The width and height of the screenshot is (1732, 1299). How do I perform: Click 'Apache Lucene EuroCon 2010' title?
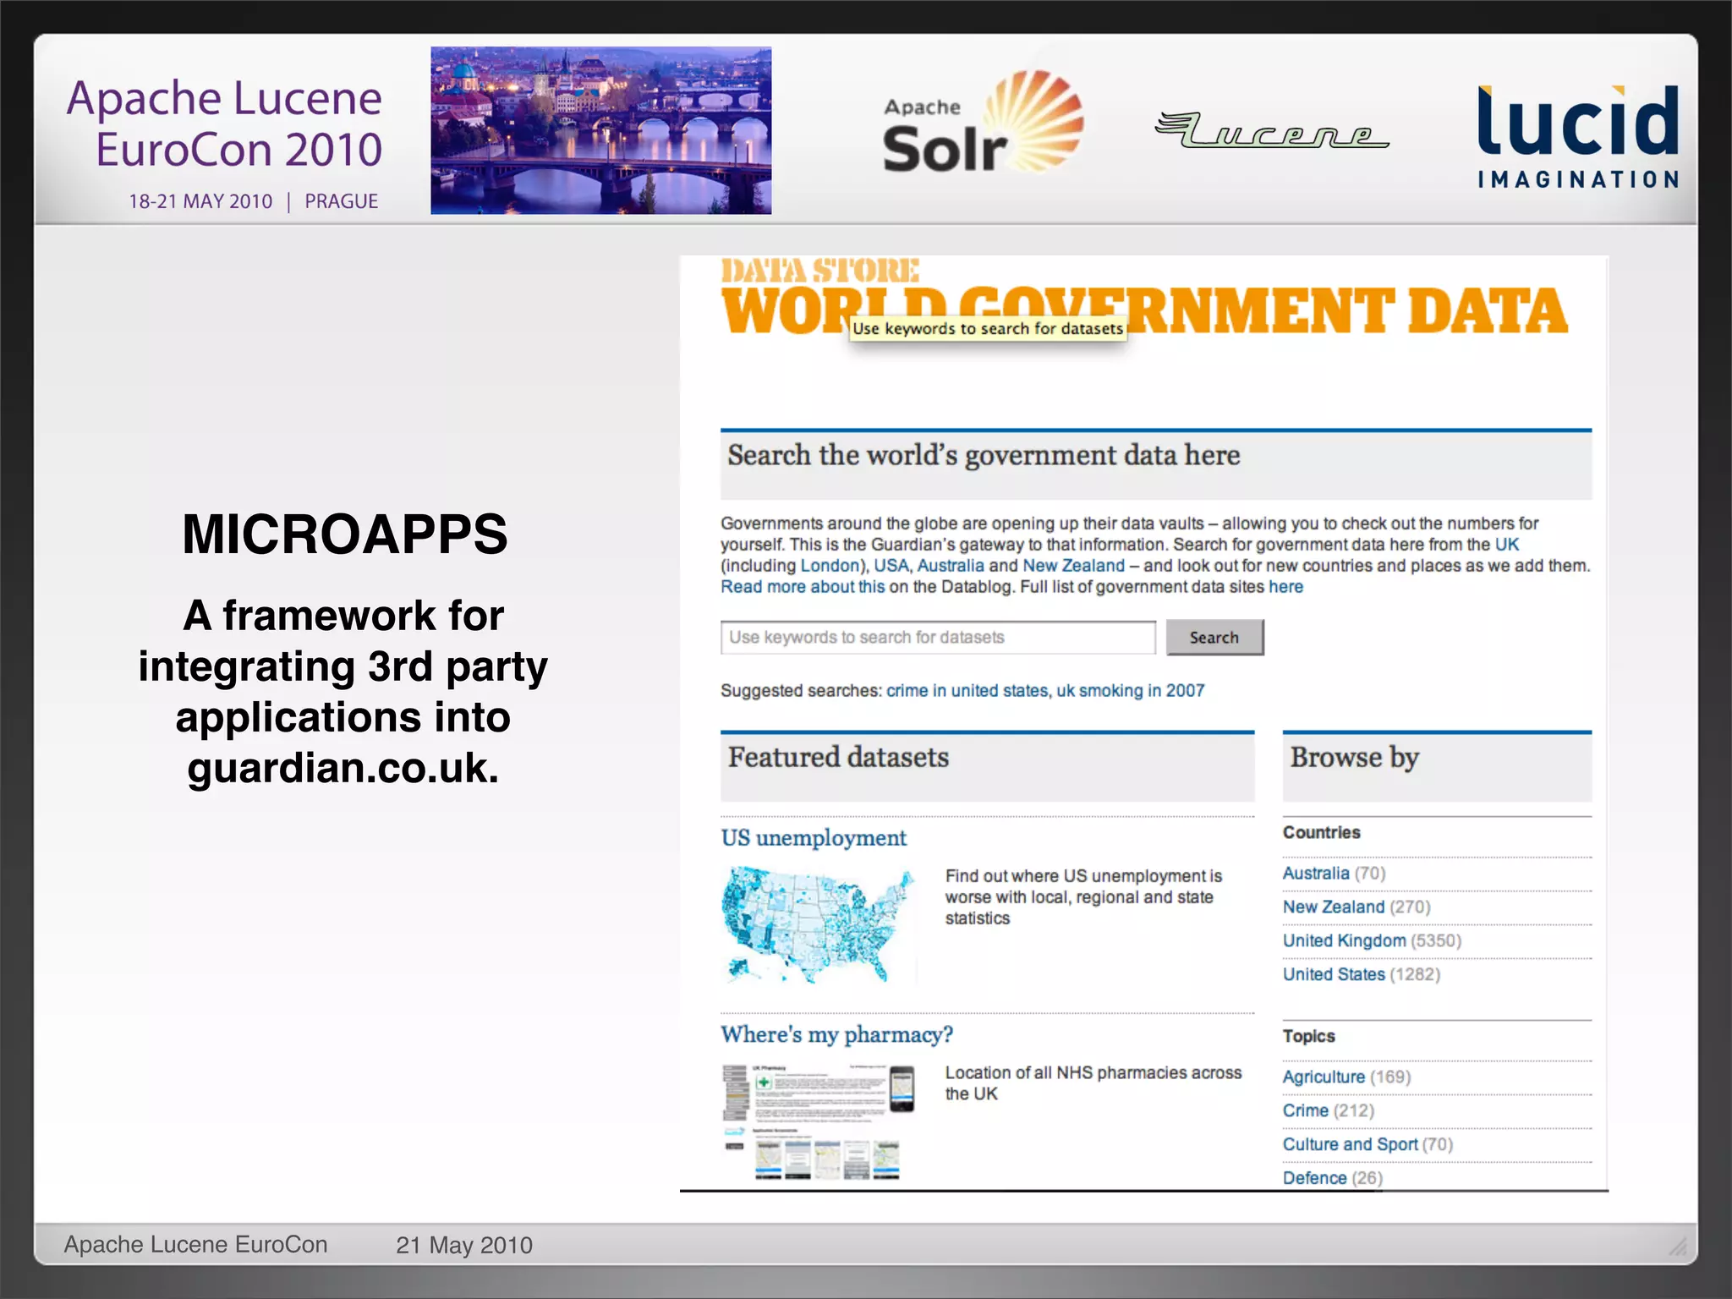coord(225,123)
